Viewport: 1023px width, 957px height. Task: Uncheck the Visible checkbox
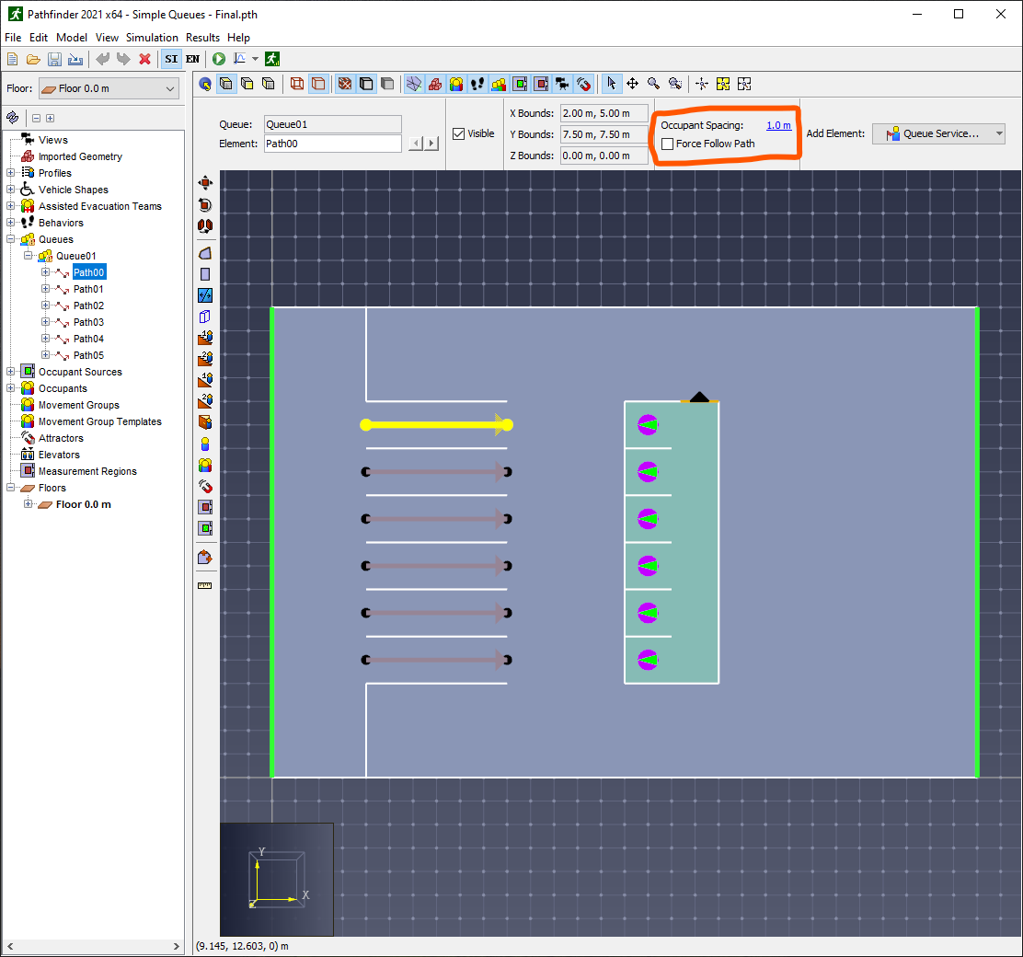[459, 134]
